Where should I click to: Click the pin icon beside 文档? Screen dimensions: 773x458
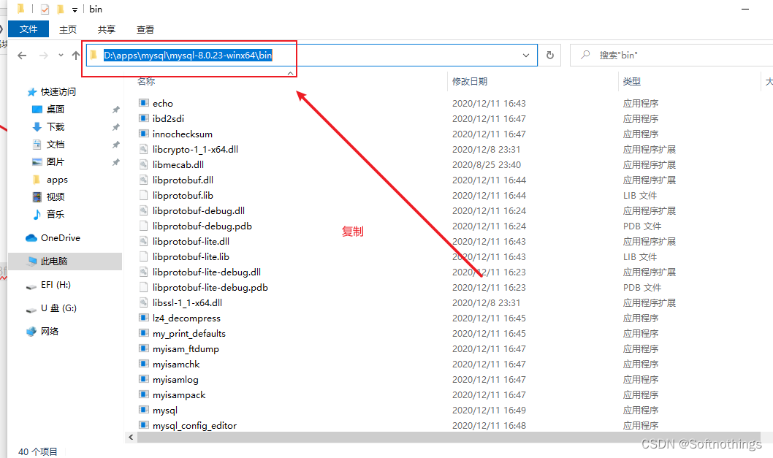115,145
